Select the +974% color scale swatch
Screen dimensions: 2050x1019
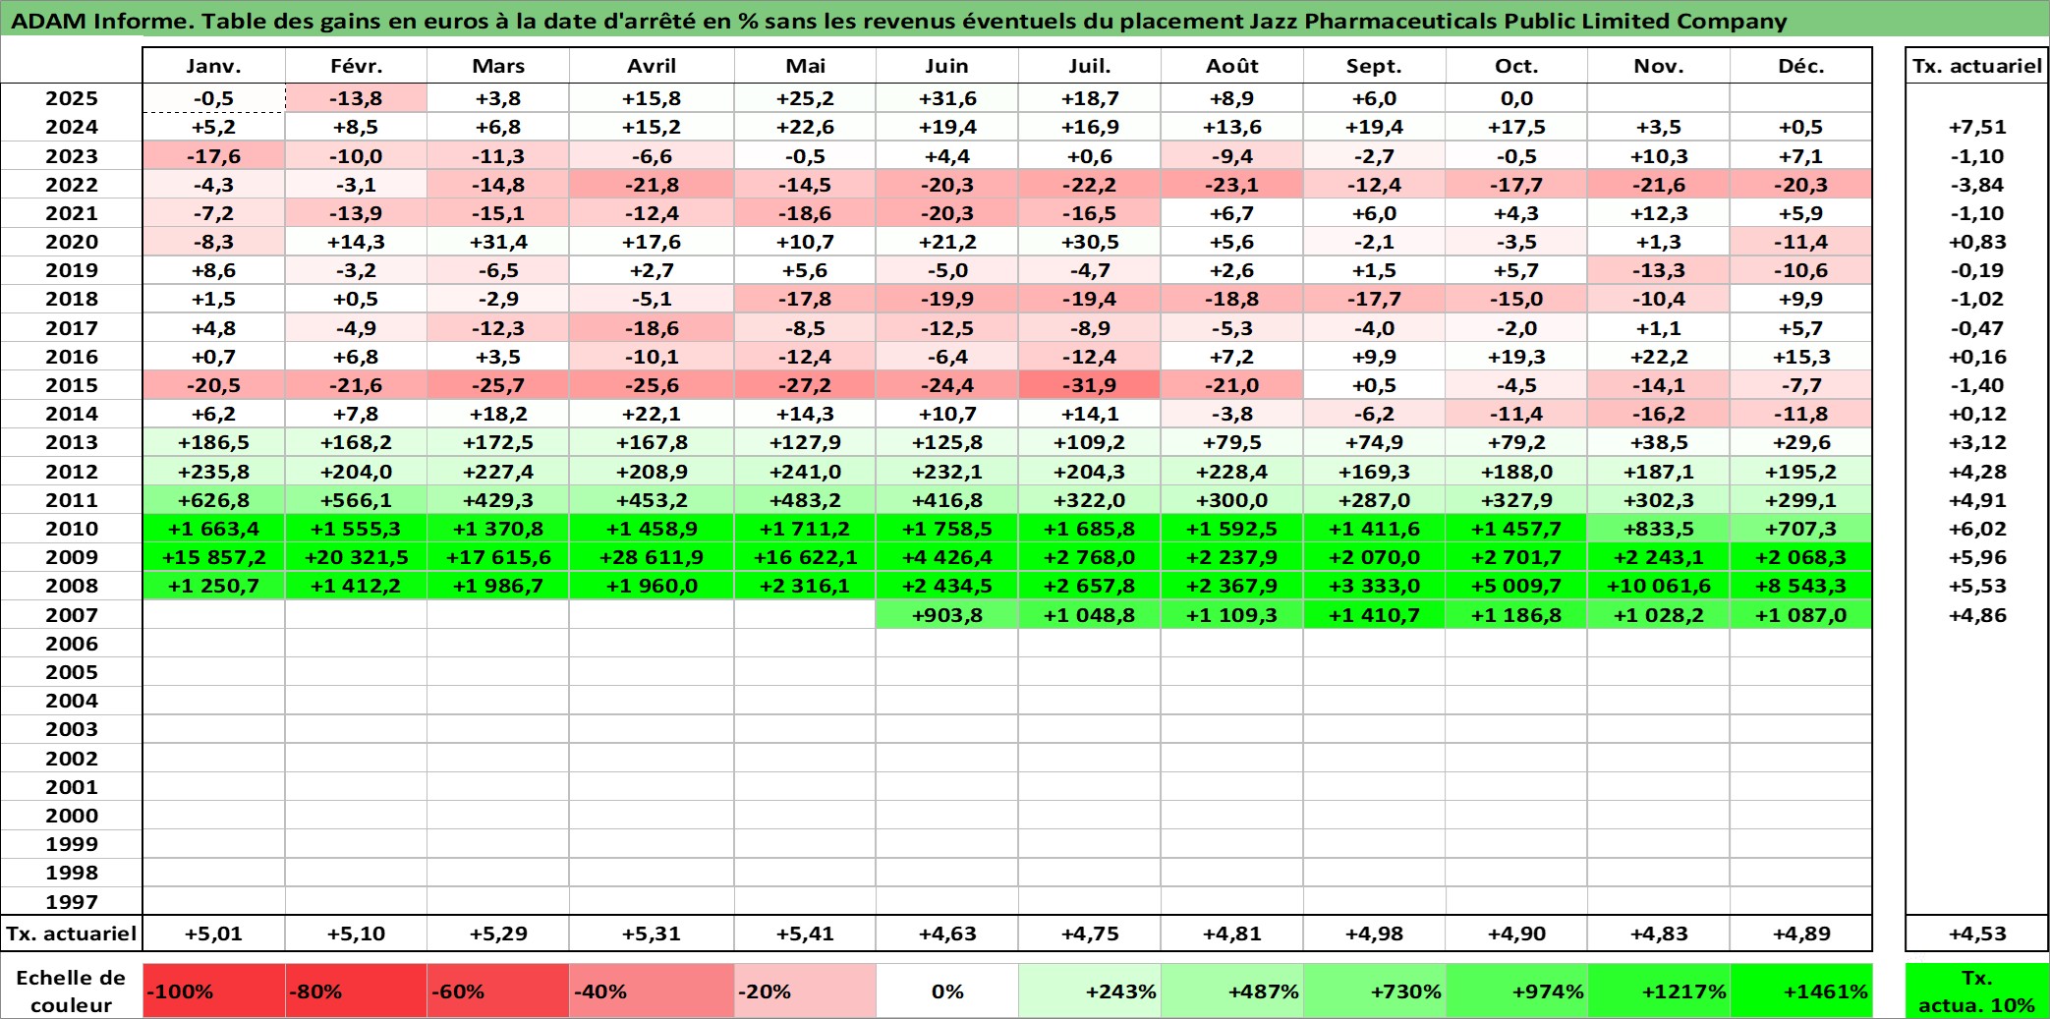click(1516, 991)
